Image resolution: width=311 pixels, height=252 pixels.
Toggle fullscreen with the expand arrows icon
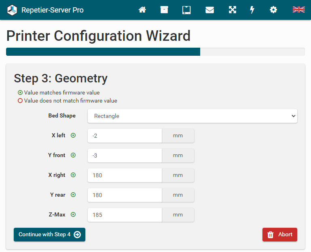(x=232, y=10)
